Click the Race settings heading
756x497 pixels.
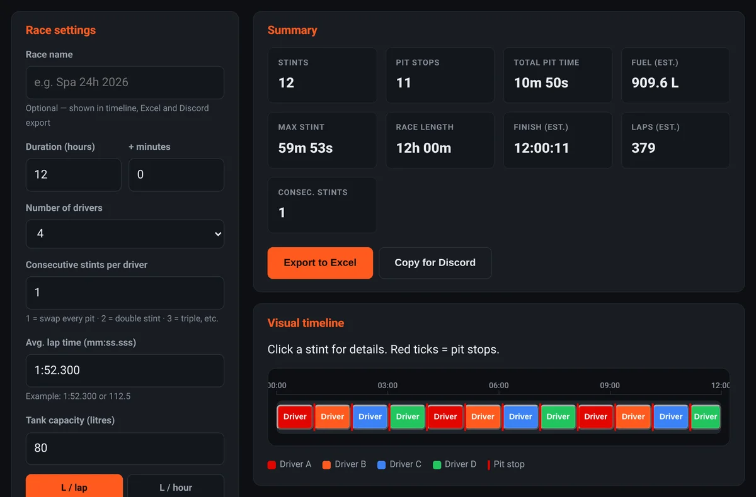(x=60, y=30)
